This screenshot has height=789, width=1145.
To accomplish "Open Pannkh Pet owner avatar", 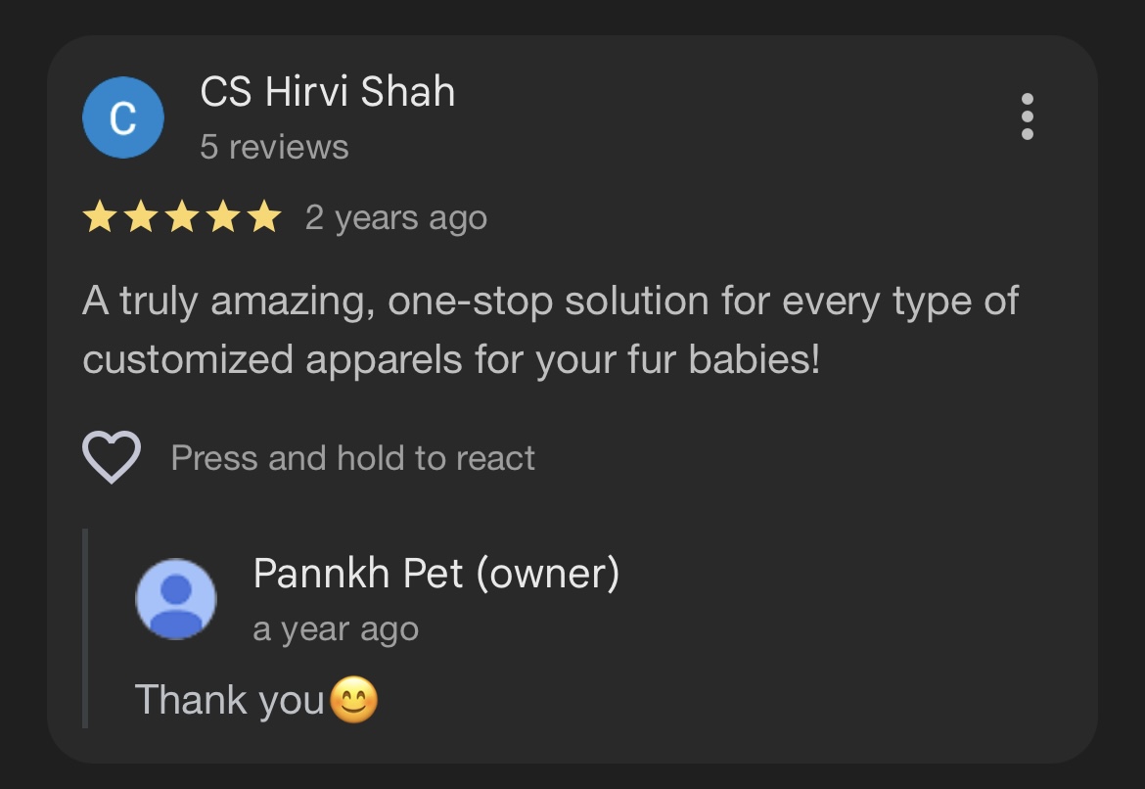I will 176,599.
